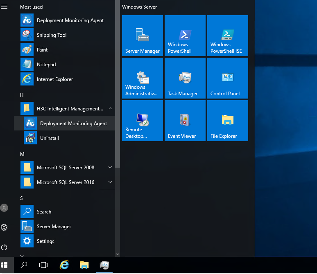Open the File Explorer tile
Viewport: 317px width, 274px height.
[228, 121]
